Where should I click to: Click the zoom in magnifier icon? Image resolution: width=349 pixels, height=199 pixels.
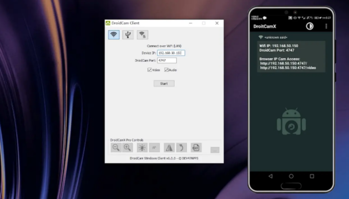pos(128,148)
